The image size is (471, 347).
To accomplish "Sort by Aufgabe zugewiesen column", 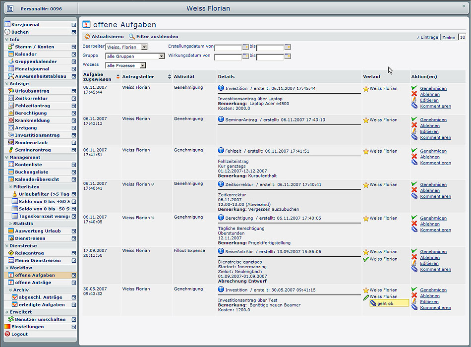I will (118, 77).
